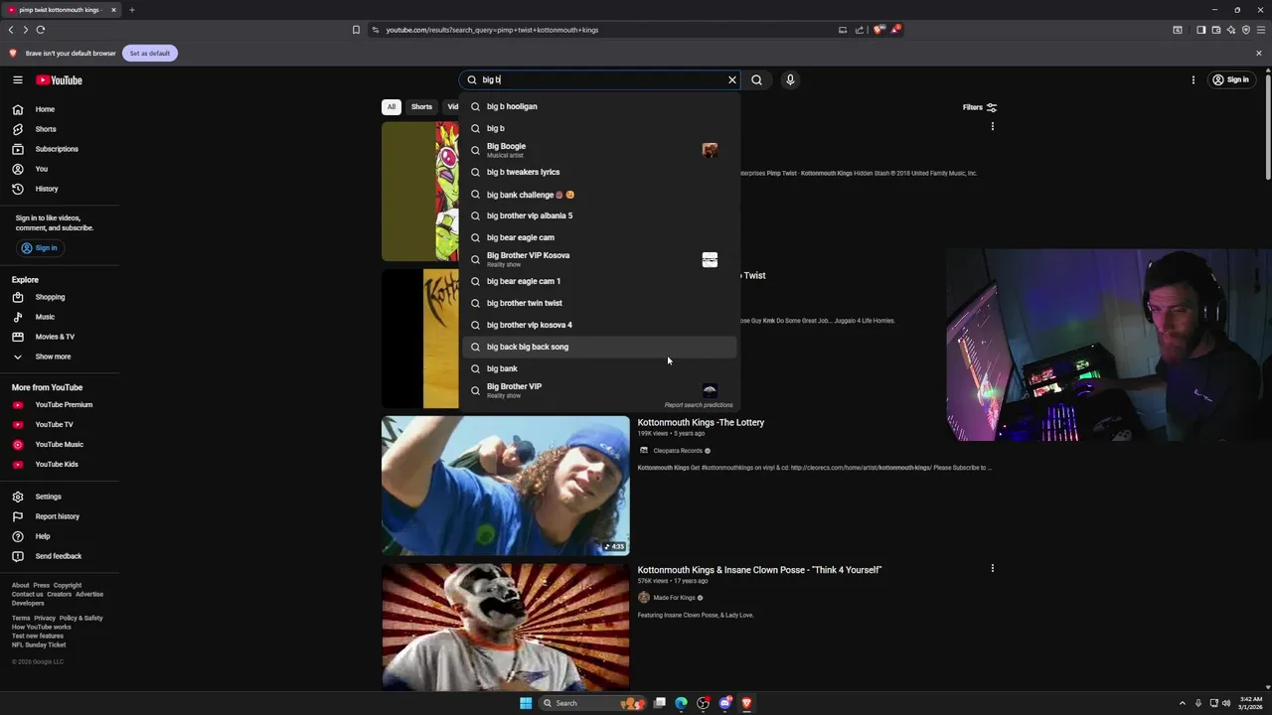
Task: Open more options for the first search result
Action: click(x=992, y=126)
